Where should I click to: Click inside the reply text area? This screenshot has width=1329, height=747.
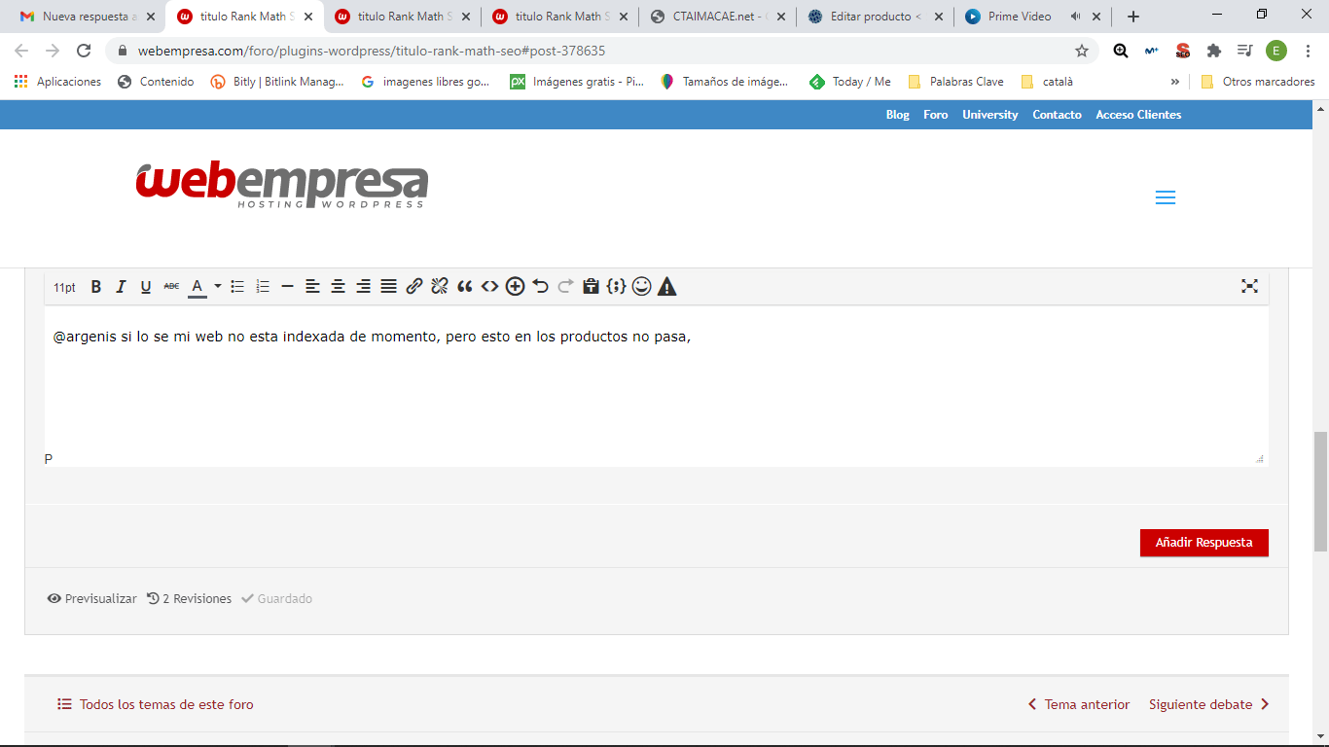pyautogui.click(x=657, y=379)
